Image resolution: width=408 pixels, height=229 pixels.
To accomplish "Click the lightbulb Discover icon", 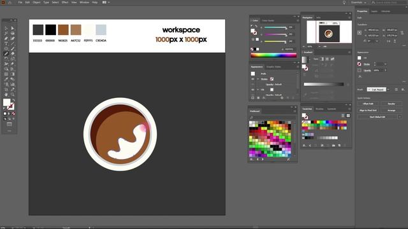I will (344, 3).
